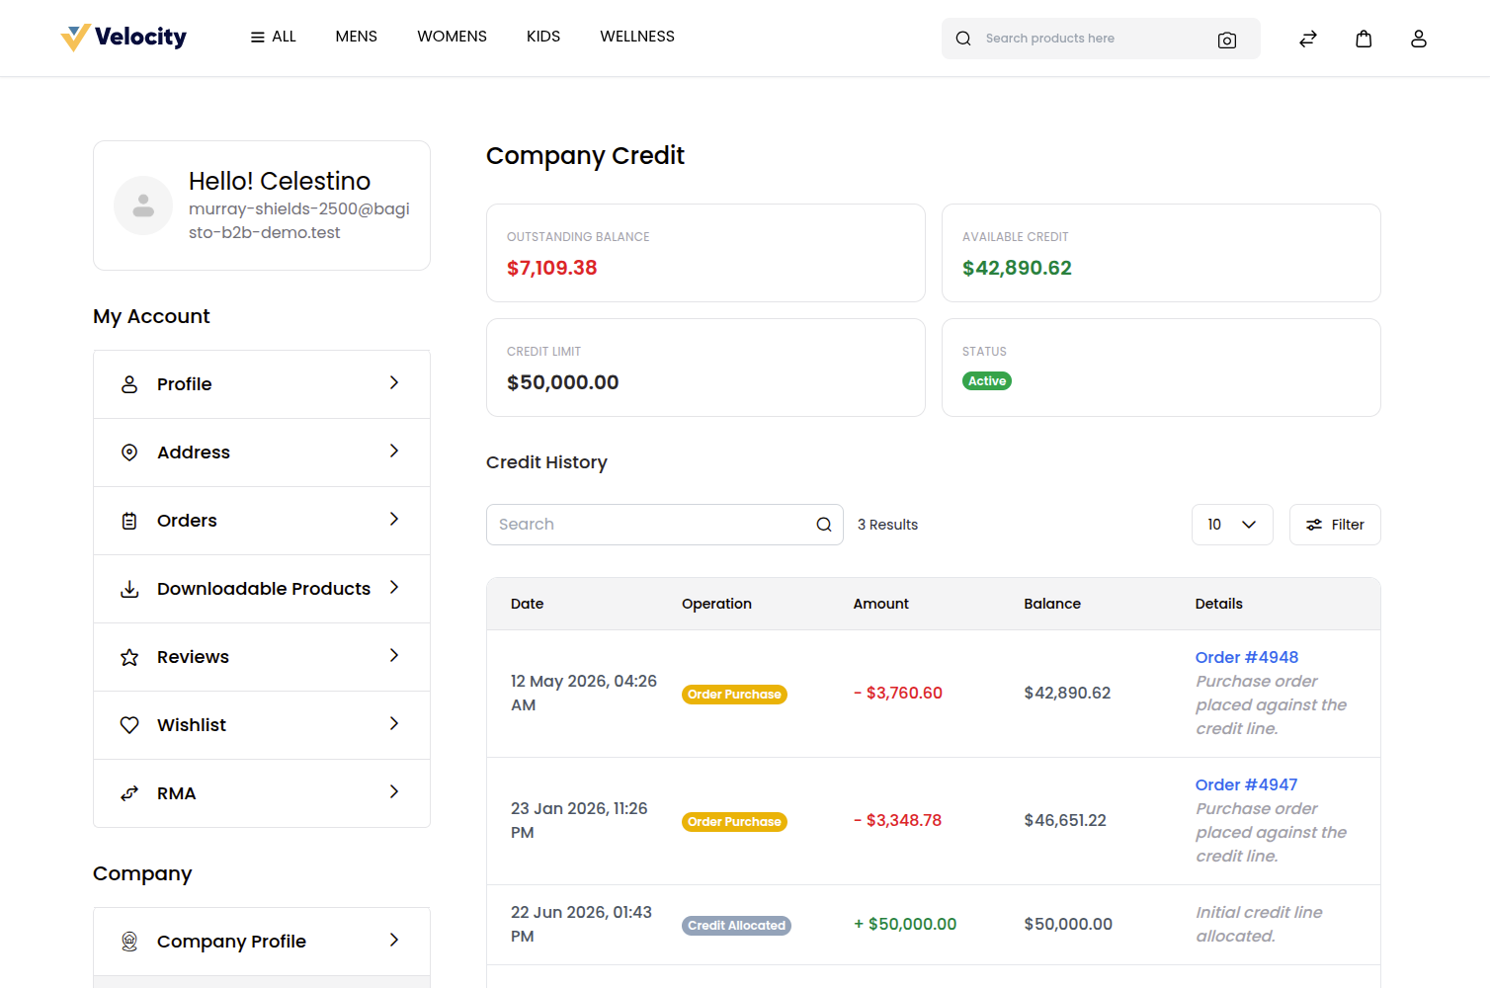Open the WELLNESS menu
This screenshot has height=988, width=1490.
[x=637, y=37]
